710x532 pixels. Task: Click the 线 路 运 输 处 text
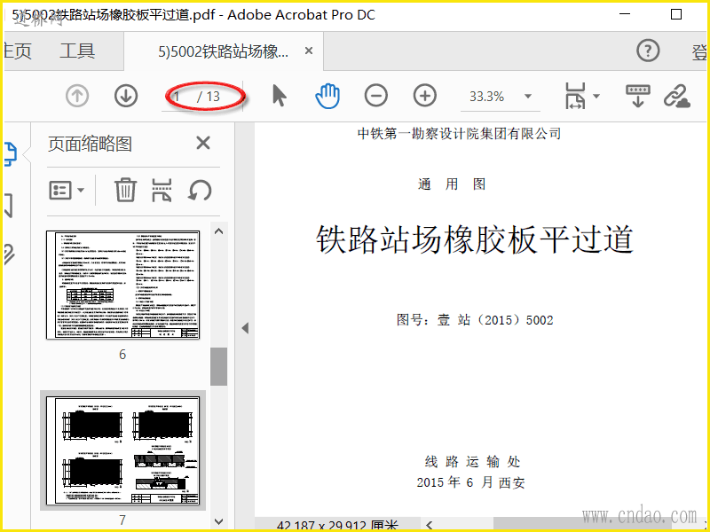(x=473, y=462)
